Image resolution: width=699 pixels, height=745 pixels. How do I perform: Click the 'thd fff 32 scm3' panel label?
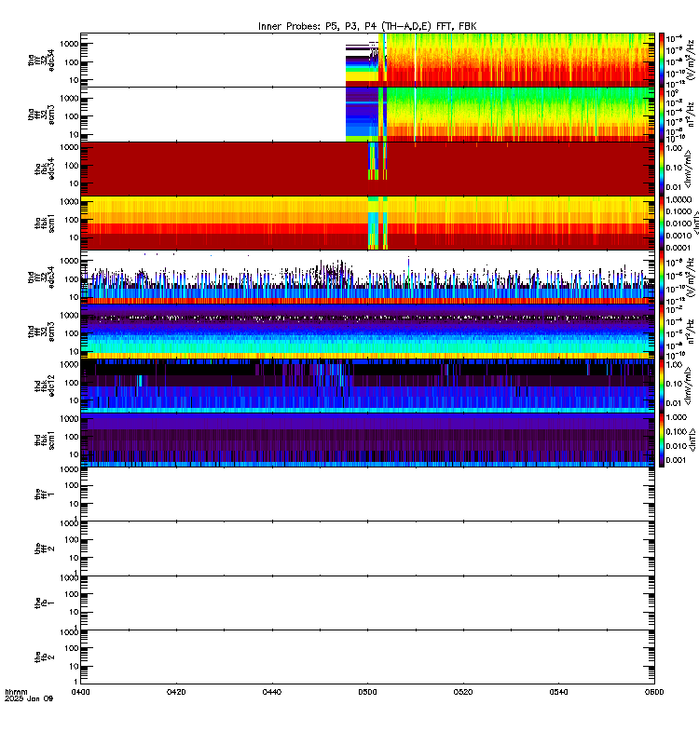[41, 332]
